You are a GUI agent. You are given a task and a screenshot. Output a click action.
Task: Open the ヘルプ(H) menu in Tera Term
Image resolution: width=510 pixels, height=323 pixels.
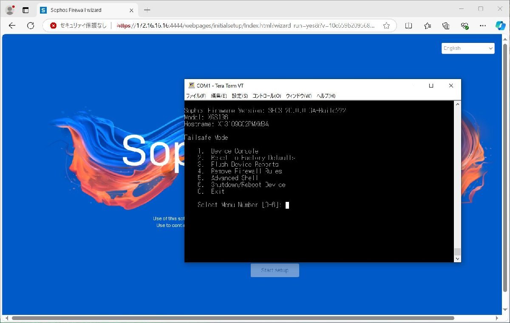point(326,96)
